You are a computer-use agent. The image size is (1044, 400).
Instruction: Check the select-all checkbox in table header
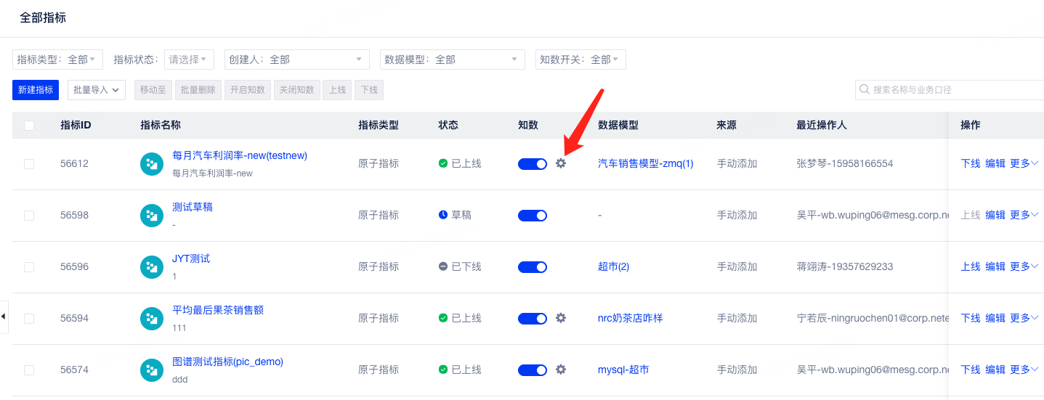click(29, 126)
